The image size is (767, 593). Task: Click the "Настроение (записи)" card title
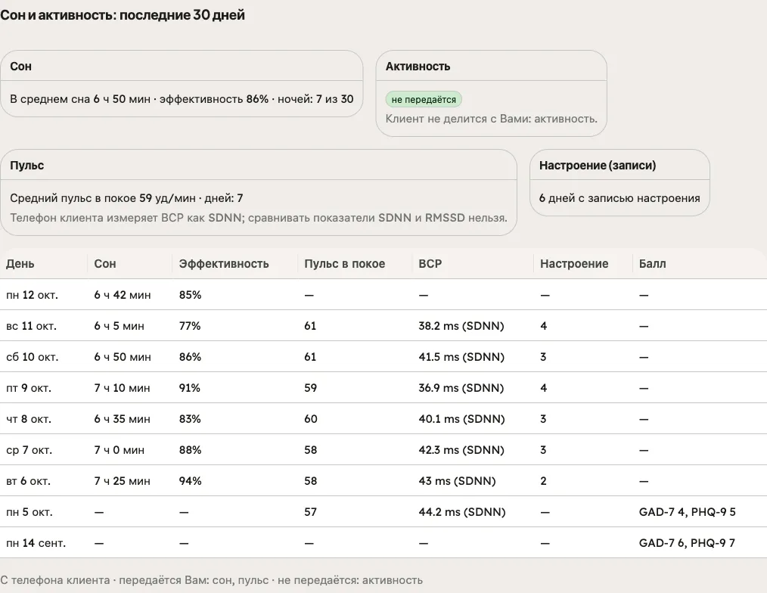[598, 166]
